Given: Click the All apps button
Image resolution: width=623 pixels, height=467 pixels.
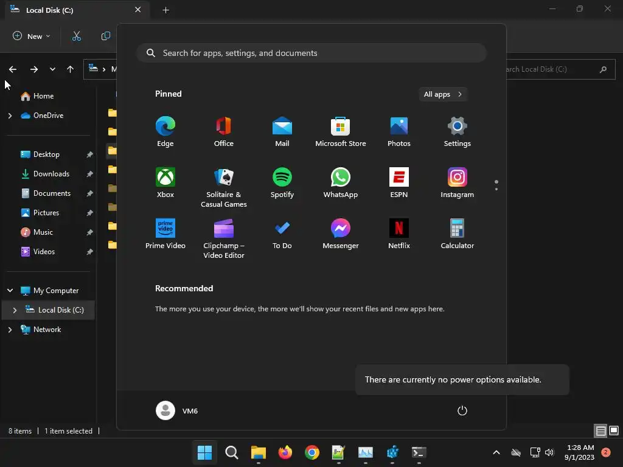Looking at the screenshot, I should coord(443,94).
